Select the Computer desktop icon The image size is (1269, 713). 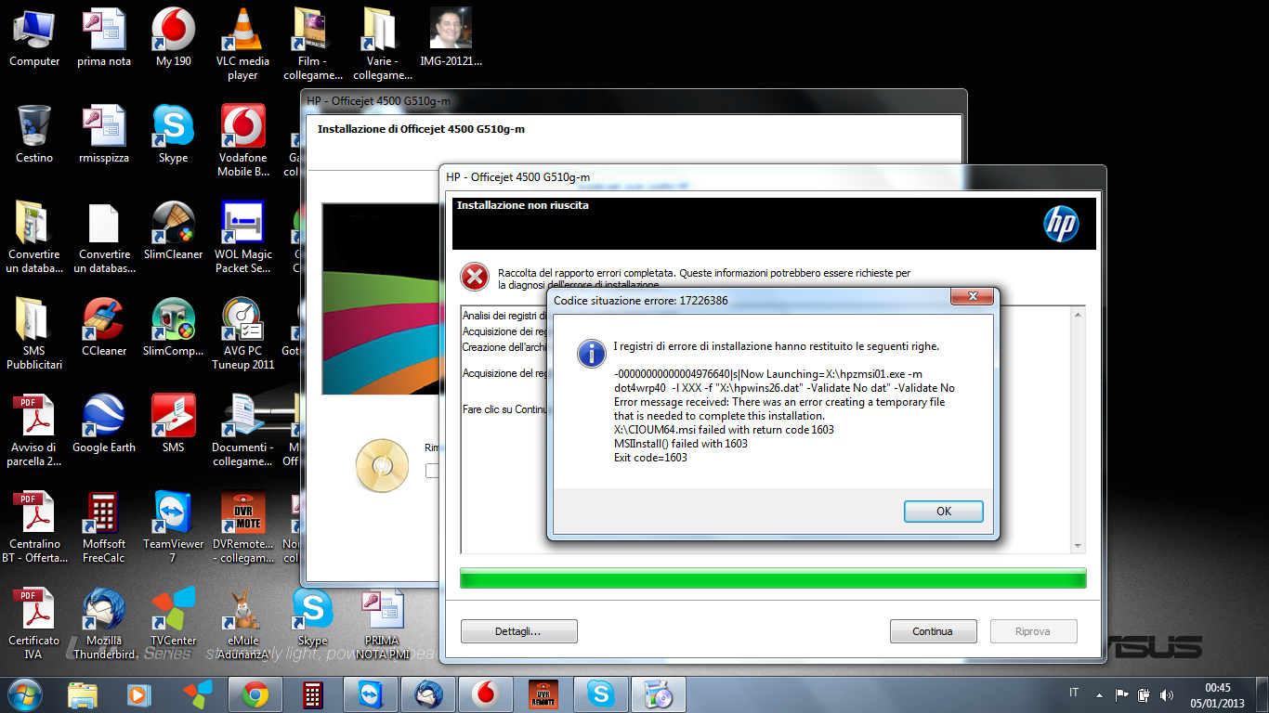34,39
